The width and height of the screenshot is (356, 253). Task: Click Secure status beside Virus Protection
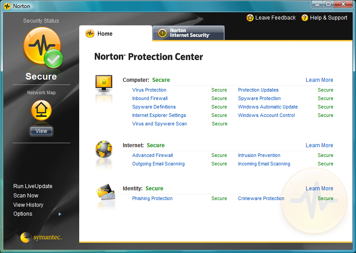tap(219, 90)
